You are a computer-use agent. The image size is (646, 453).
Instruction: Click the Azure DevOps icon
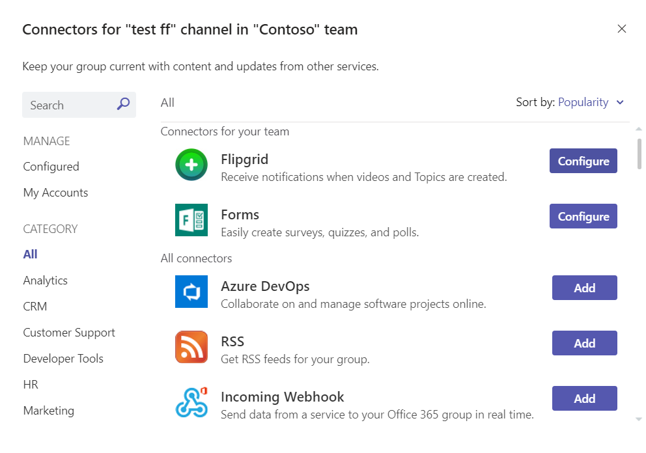coord(191,292)
